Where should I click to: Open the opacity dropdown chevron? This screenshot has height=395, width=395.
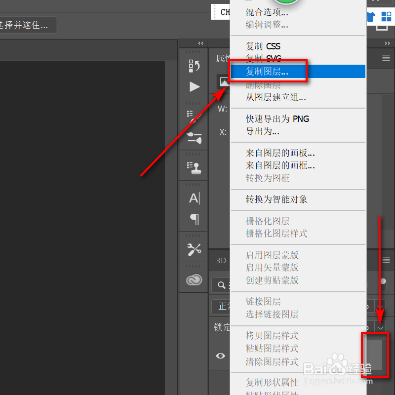pos(380,327)
